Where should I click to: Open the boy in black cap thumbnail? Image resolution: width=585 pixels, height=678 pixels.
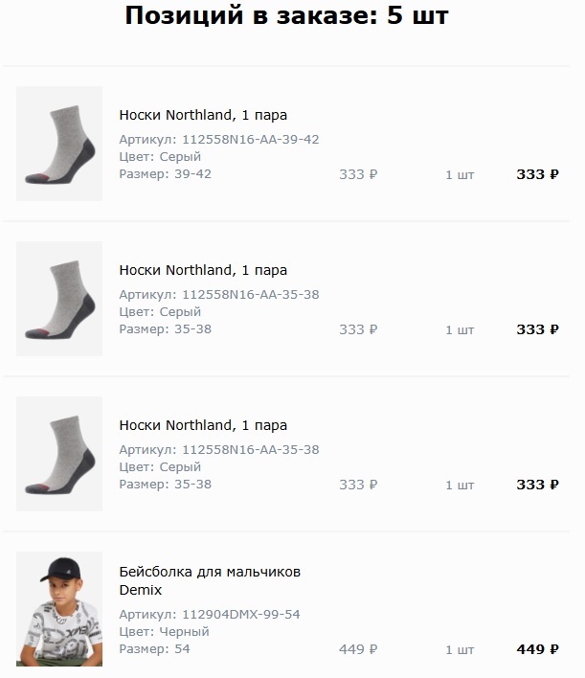coord(59,609)
